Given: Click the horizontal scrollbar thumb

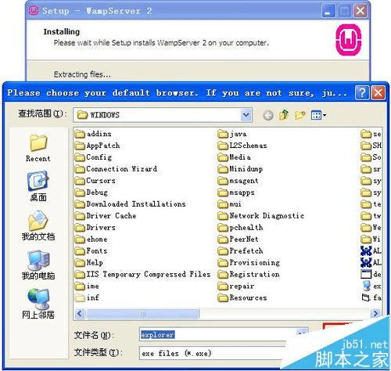Looking at the screenshot, I should pyautogui.click(x=142, y=313).
